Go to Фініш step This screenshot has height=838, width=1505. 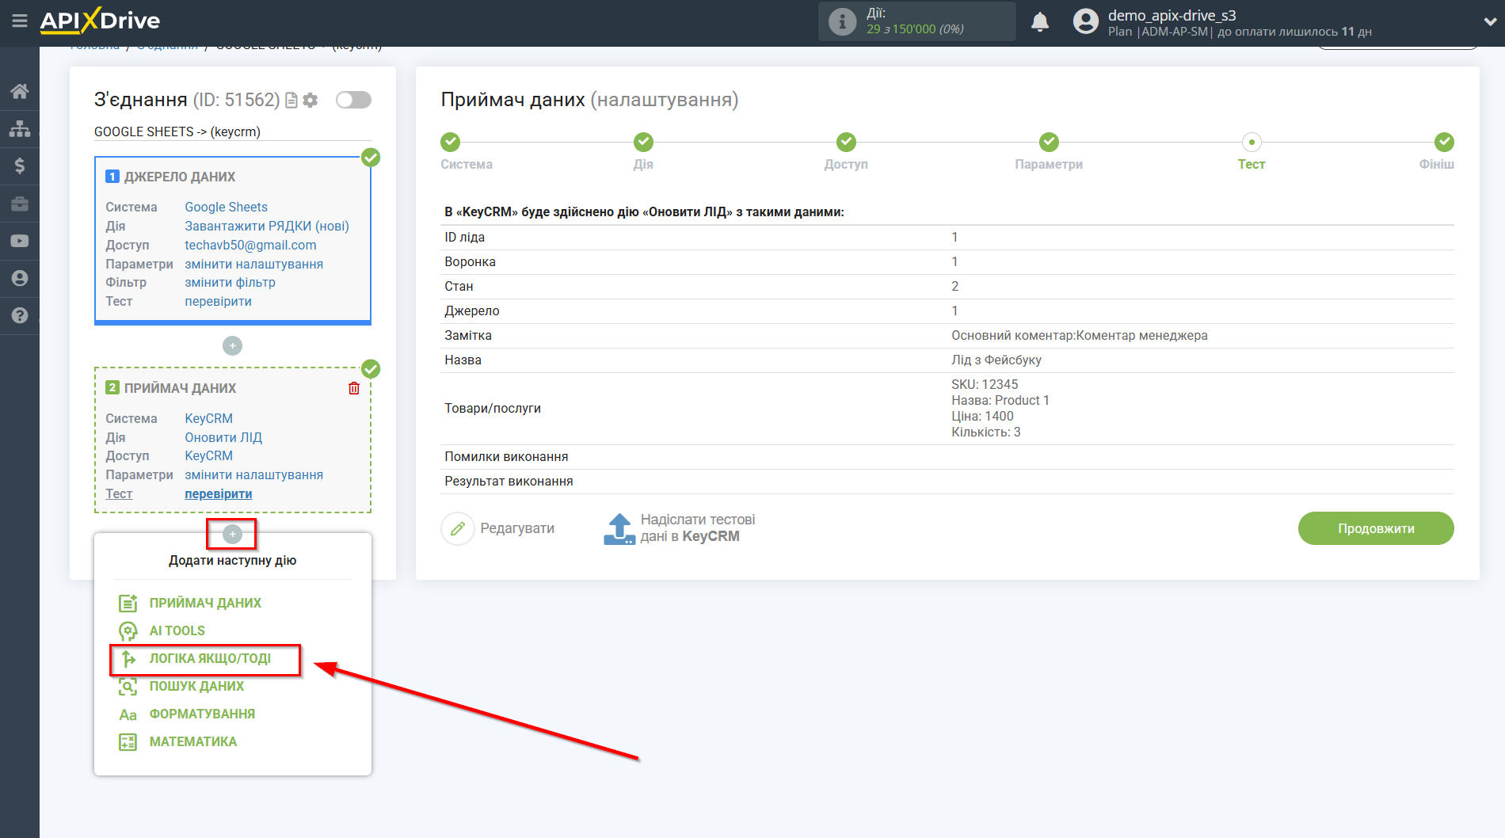pyautogui.click(x=1444, y=142)
